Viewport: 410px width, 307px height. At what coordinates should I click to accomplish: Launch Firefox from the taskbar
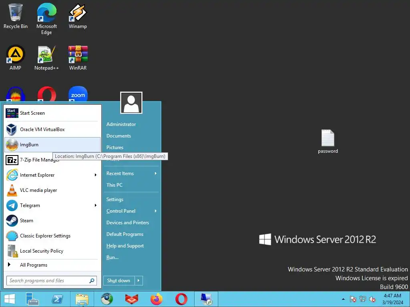coord(157,299)
